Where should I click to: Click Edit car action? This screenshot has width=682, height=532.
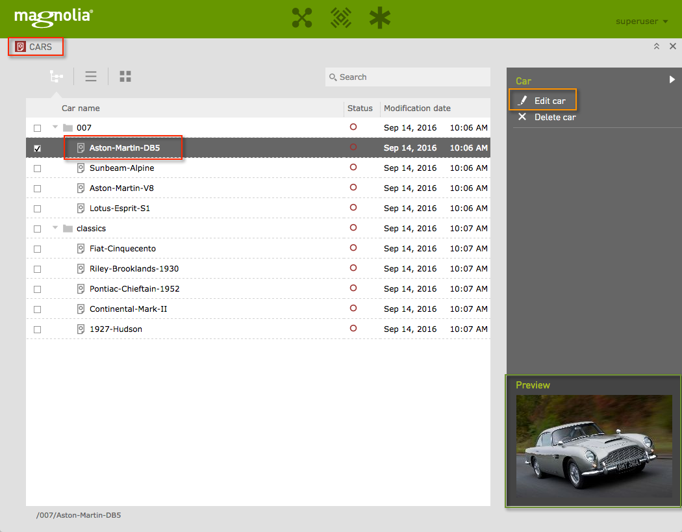(549, 101)
